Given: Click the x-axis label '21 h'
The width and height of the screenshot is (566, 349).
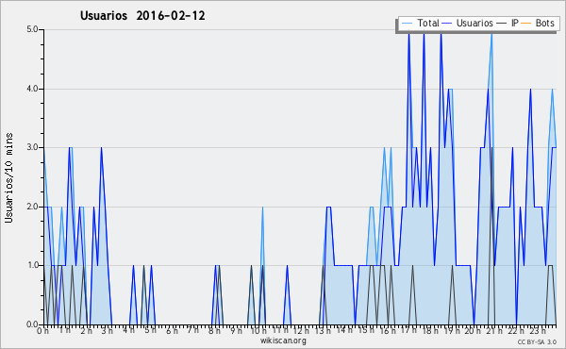Looking at the screenshot, I should (x=493, y=330).
